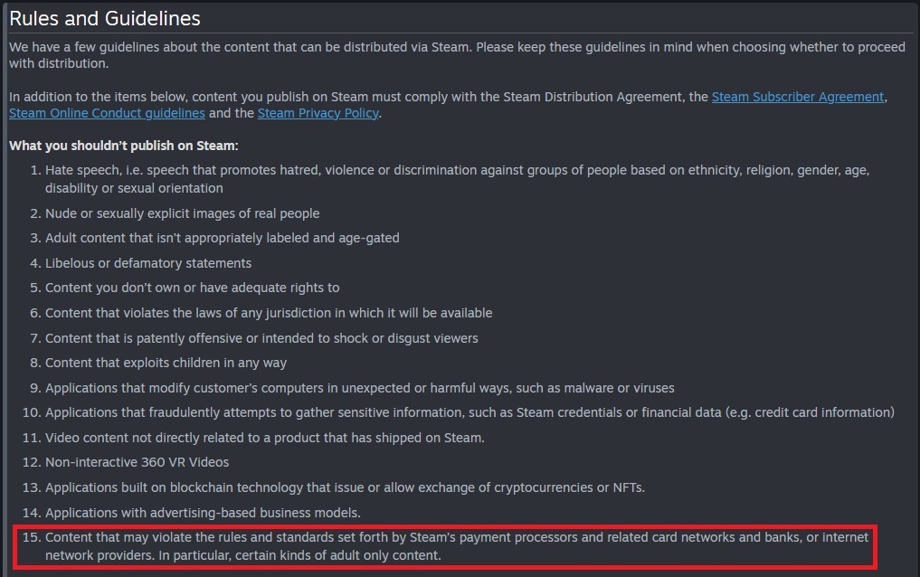Click the rule about content you don't own
The image size is (920, 577).
coord(192,288)
